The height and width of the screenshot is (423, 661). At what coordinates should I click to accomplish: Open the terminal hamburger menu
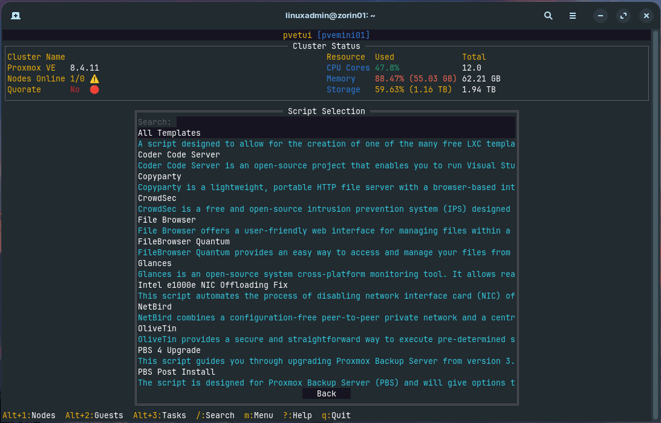[x=572, y=16]
